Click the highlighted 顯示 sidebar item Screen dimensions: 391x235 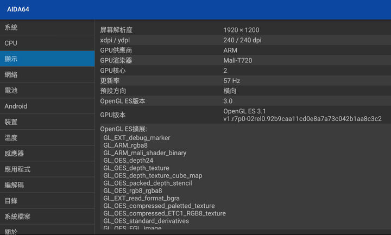pos(47,59)
